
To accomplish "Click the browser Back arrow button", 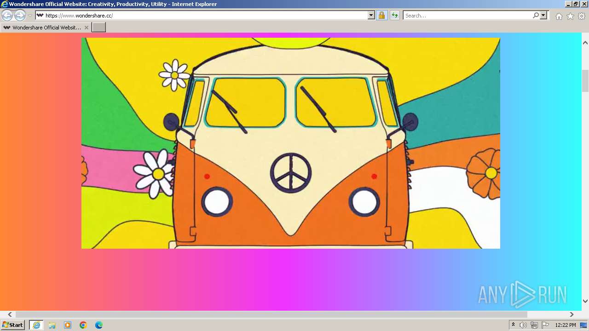I will click(x=7, y=15).
